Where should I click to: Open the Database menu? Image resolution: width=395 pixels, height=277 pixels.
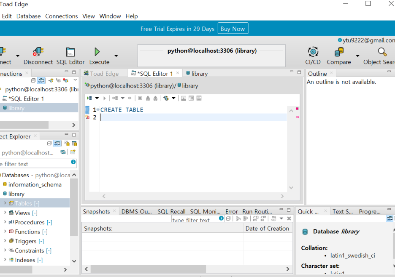click(x=28, y=16)
